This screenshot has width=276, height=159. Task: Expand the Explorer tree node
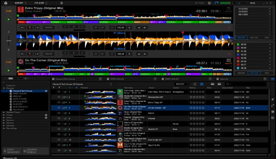click(4, 120)
